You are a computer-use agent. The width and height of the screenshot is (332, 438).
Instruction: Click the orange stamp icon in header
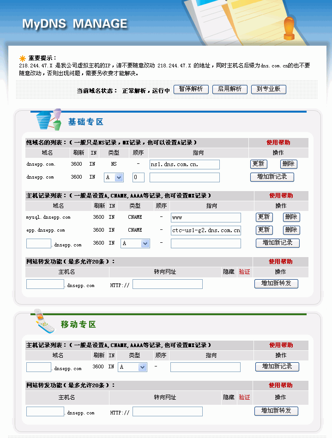point(289,28)
